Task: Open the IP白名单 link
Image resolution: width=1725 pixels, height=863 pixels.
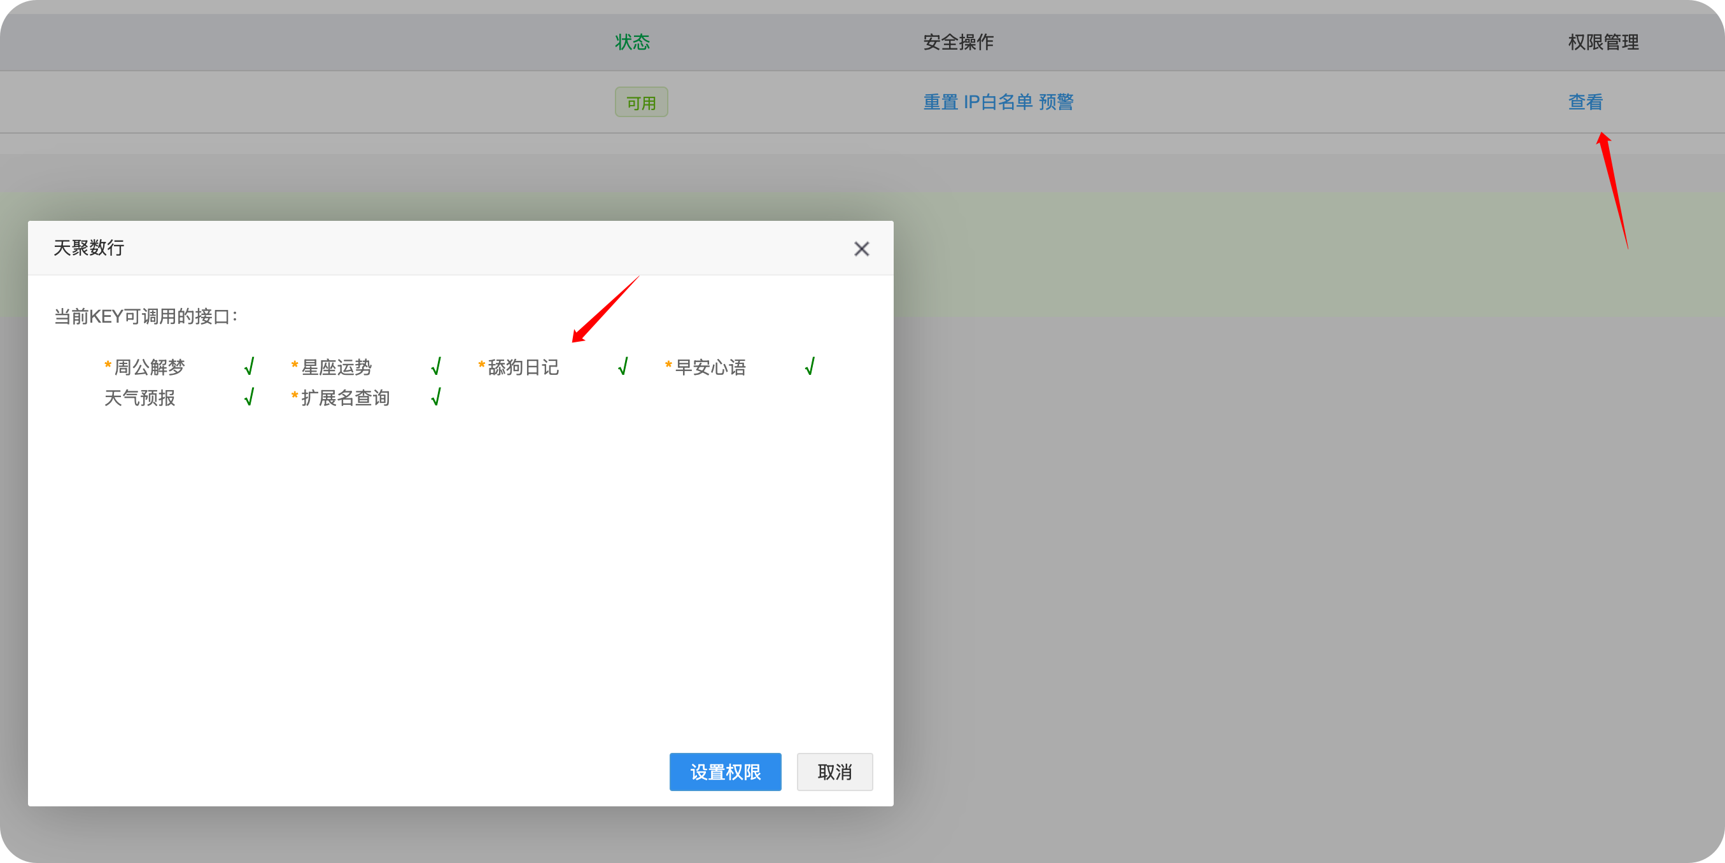Action: [998, 102]
